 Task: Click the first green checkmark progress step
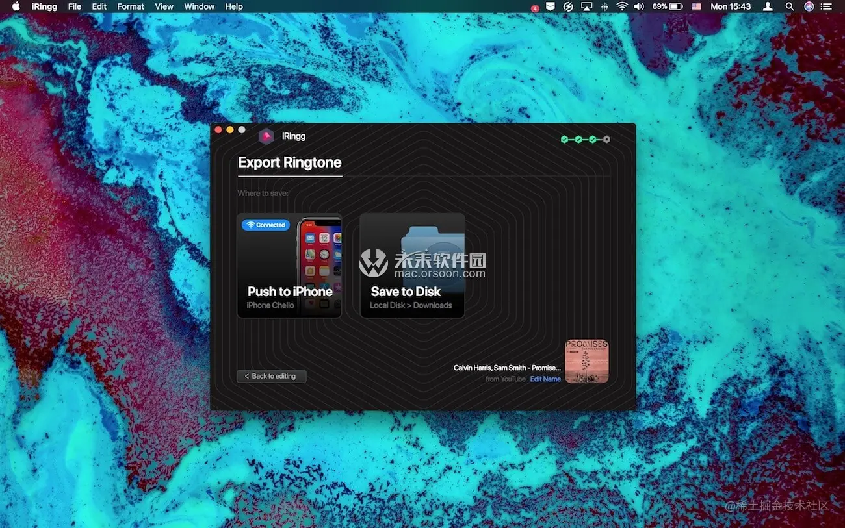pyautogui.click(x=564, y=139)
